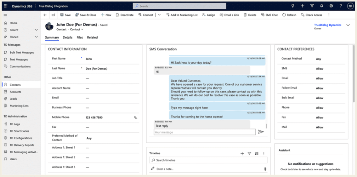
Task: Click Add to Marketing List
Action: 182,15
